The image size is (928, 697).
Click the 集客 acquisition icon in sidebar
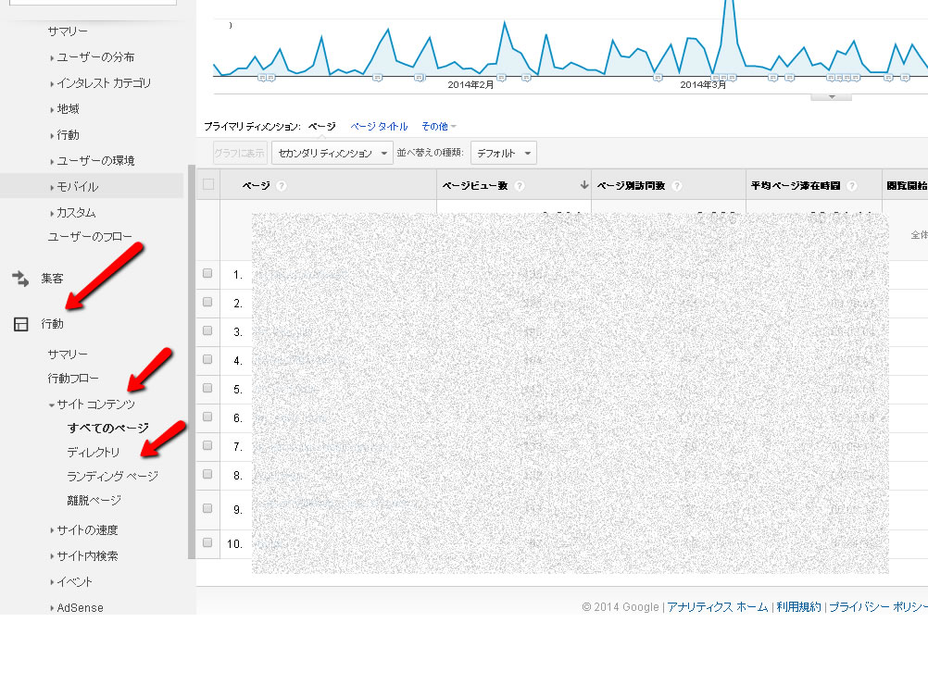[20, 278]
